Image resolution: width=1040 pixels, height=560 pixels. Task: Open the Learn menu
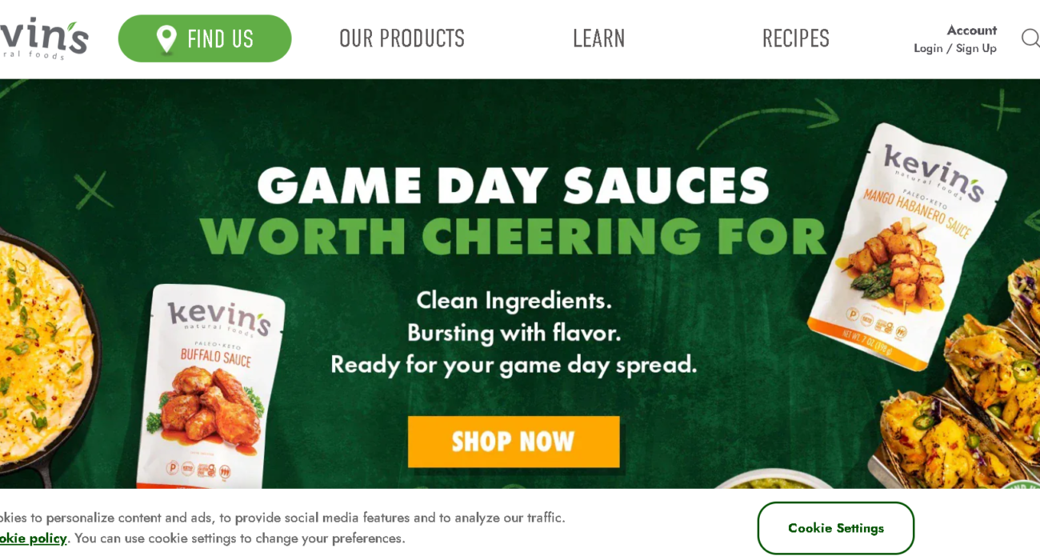[599, 38]
